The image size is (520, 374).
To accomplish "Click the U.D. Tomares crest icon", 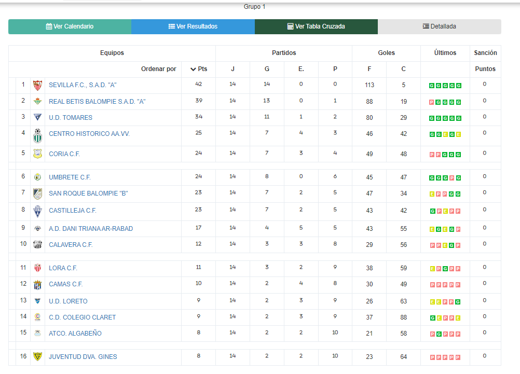I will (38, 117).
